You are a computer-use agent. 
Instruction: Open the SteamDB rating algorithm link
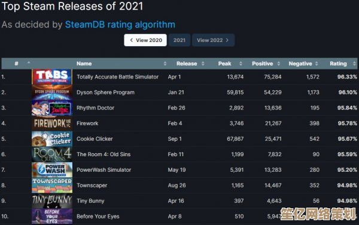120,25
